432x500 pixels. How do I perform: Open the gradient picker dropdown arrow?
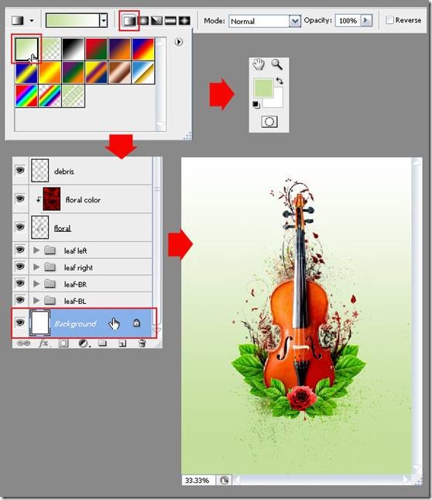pyautogui.click(x=103, y=21)
